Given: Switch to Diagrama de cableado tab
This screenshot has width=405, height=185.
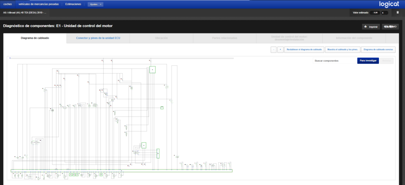Looking at the screenshot, I should tap(35, 38).
